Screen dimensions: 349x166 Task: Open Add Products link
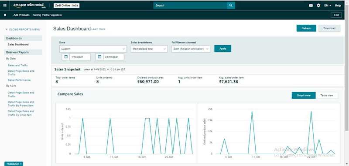pyautogui.click(x=21, y=15)
